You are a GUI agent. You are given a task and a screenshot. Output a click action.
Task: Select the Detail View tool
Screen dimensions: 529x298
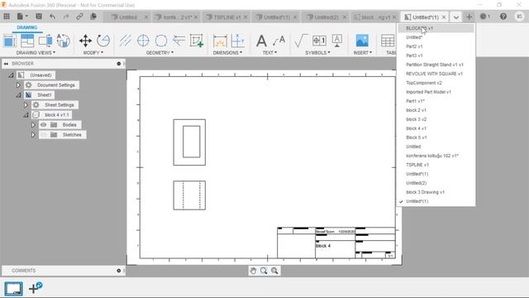pos(63,41)
